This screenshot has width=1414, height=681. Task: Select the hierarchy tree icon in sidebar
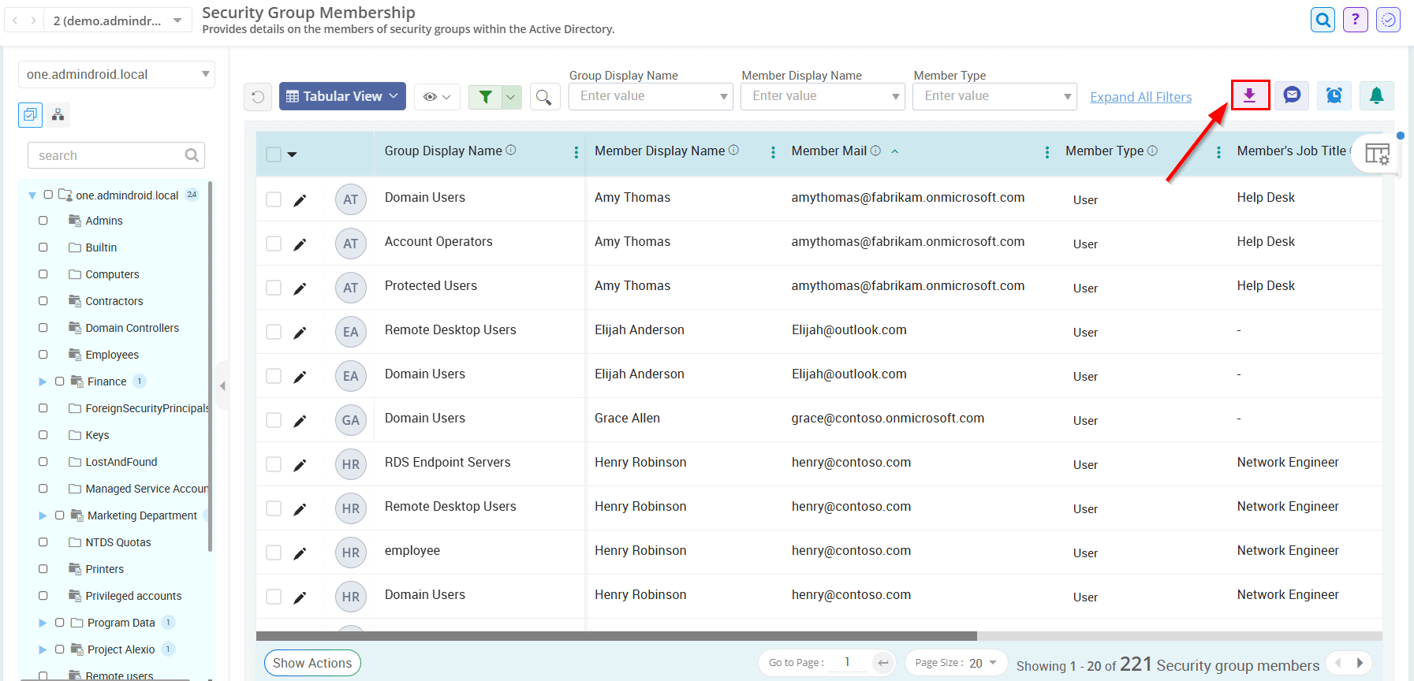tap(58, 114)
